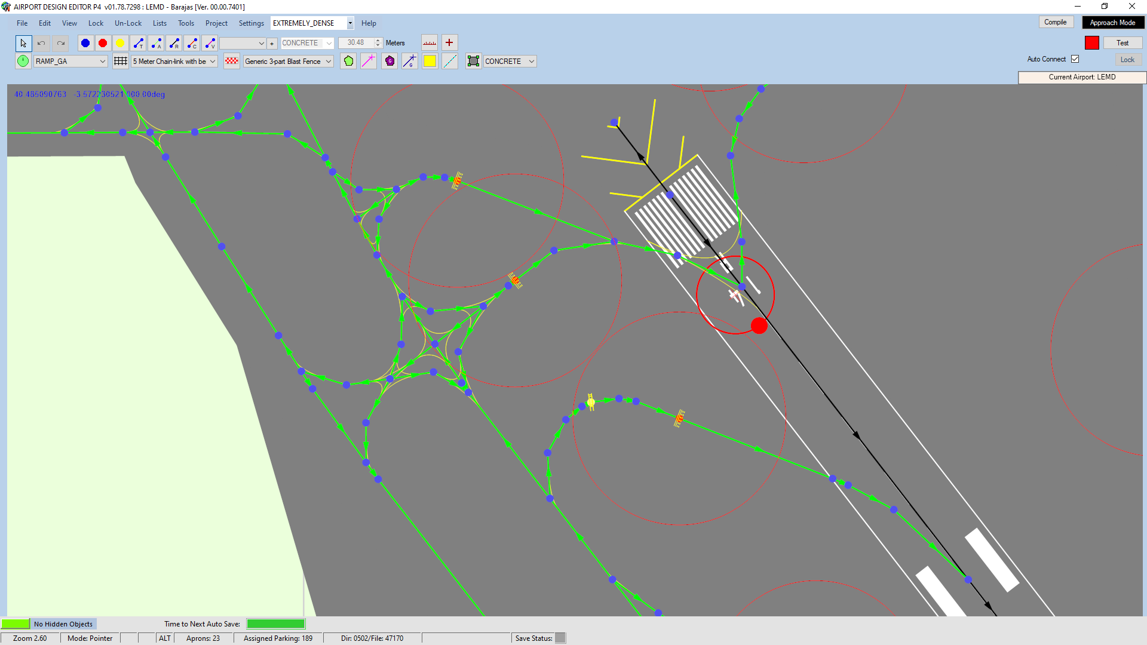Select the Taxi link (T) tool
The image size is (1147, 645).
(139, 43)
